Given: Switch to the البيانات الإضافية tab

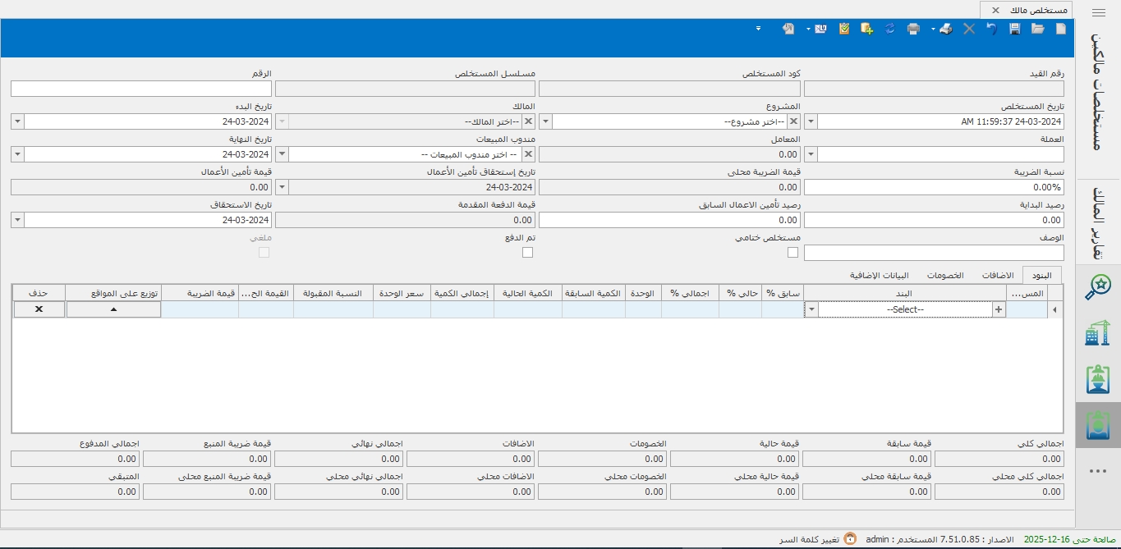Looking at the screenshot, I should point(878,275).
